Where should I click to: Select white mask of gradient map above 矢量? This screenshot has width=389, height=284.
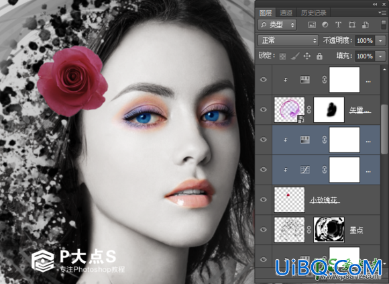[344, 80]
